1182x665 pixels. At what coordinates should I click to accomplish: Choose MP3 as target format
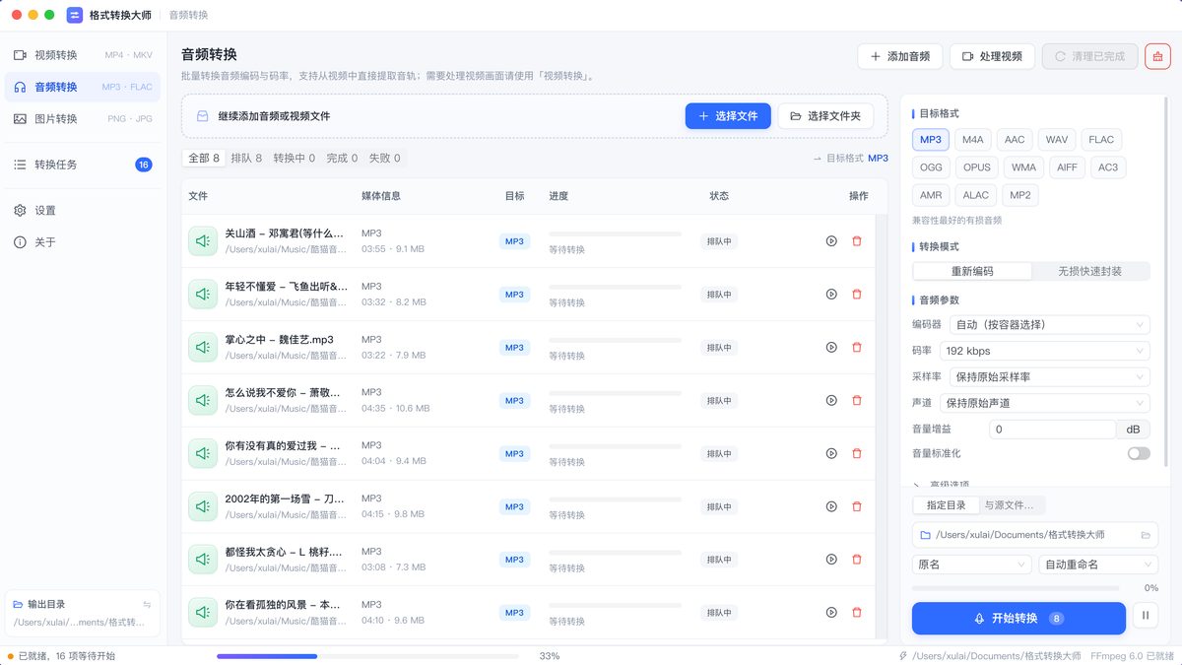point(931,140)
